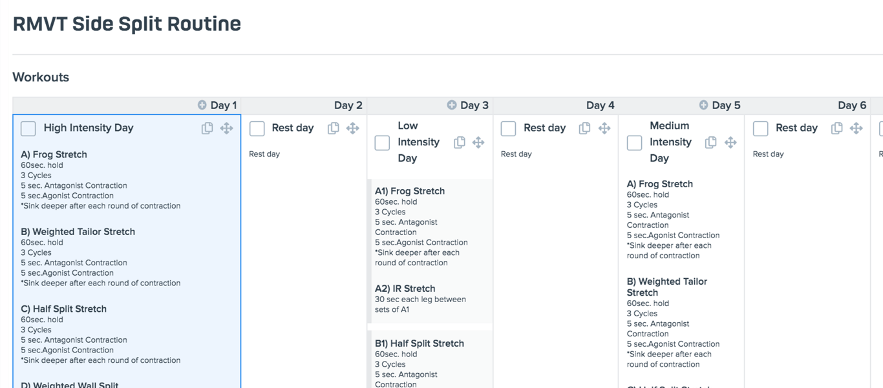The width and height of the screenshot is (883, 388).
Task: Copy the Day 2 Rest day workout
Action: pyautogui.click(x=334, y=128)
